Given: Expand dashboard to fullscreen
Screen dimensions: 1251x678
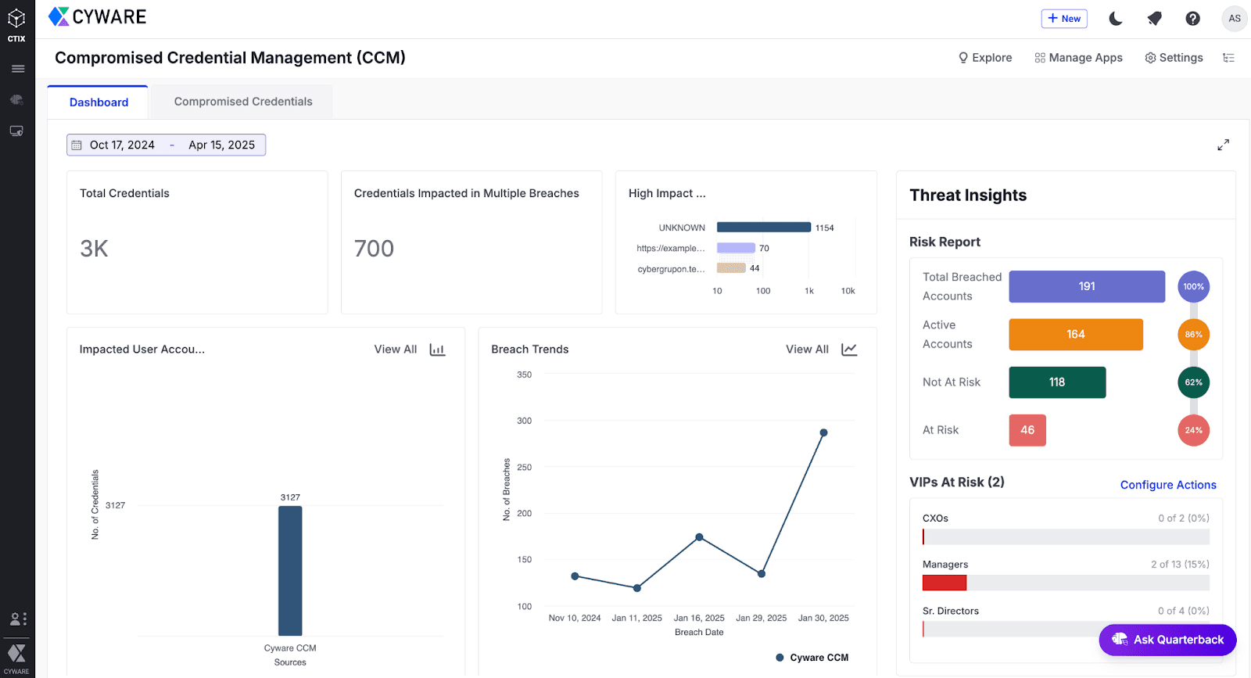Looking at the screenshot, I should [1223, 145].
